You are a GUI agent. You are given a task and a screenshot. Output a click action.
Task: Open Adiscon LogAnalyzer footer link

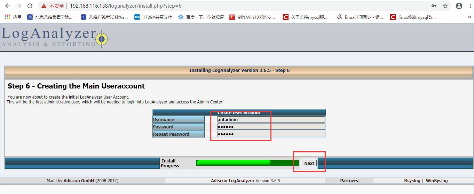coord(233,180)
